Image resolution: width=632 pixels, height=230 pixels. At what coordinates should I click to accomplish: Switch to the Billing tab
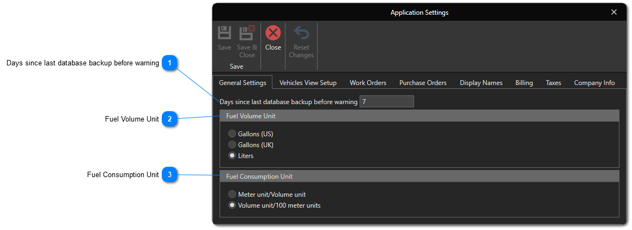click(524, 83)
